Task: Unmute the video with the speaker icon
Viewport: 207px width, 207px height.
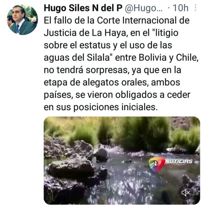Action: pyautogui.click(x=186, y=192)
